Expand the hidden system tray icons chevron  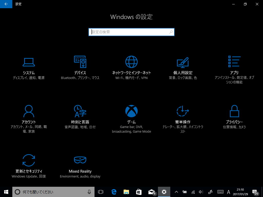click(176, 192)
